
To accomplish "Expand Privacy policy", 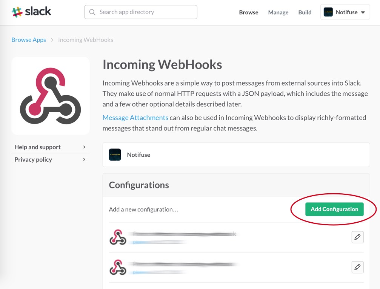I will 51,159.
